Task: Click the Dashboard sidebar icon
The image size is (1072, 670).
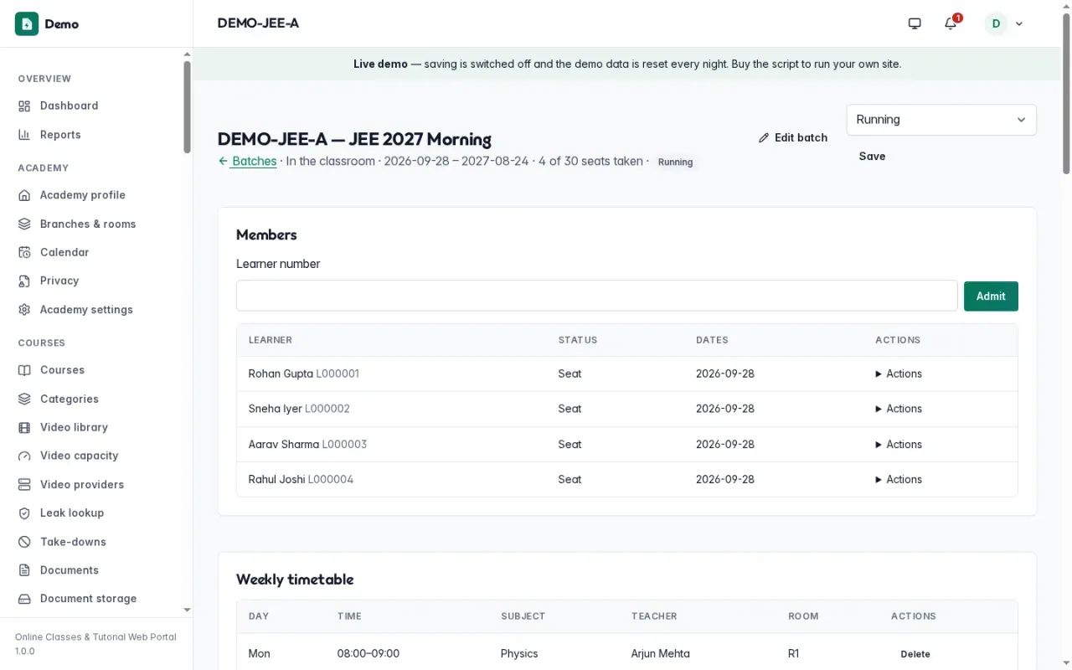Action: click(x=24, y=106)
